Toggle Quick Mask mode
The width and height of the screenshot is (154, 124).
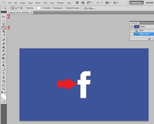[4, 101]
